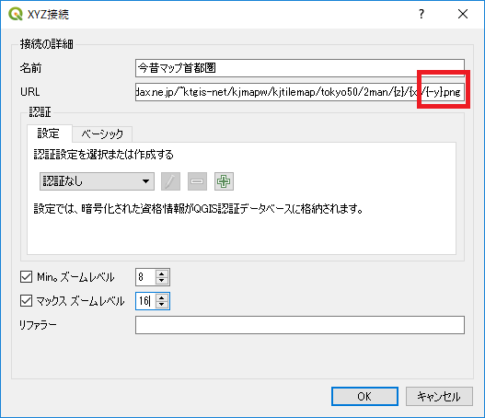485x418 pixels.
Task: Click the リファラー input field
Action: pyautogui.click(x=300, y=325)
